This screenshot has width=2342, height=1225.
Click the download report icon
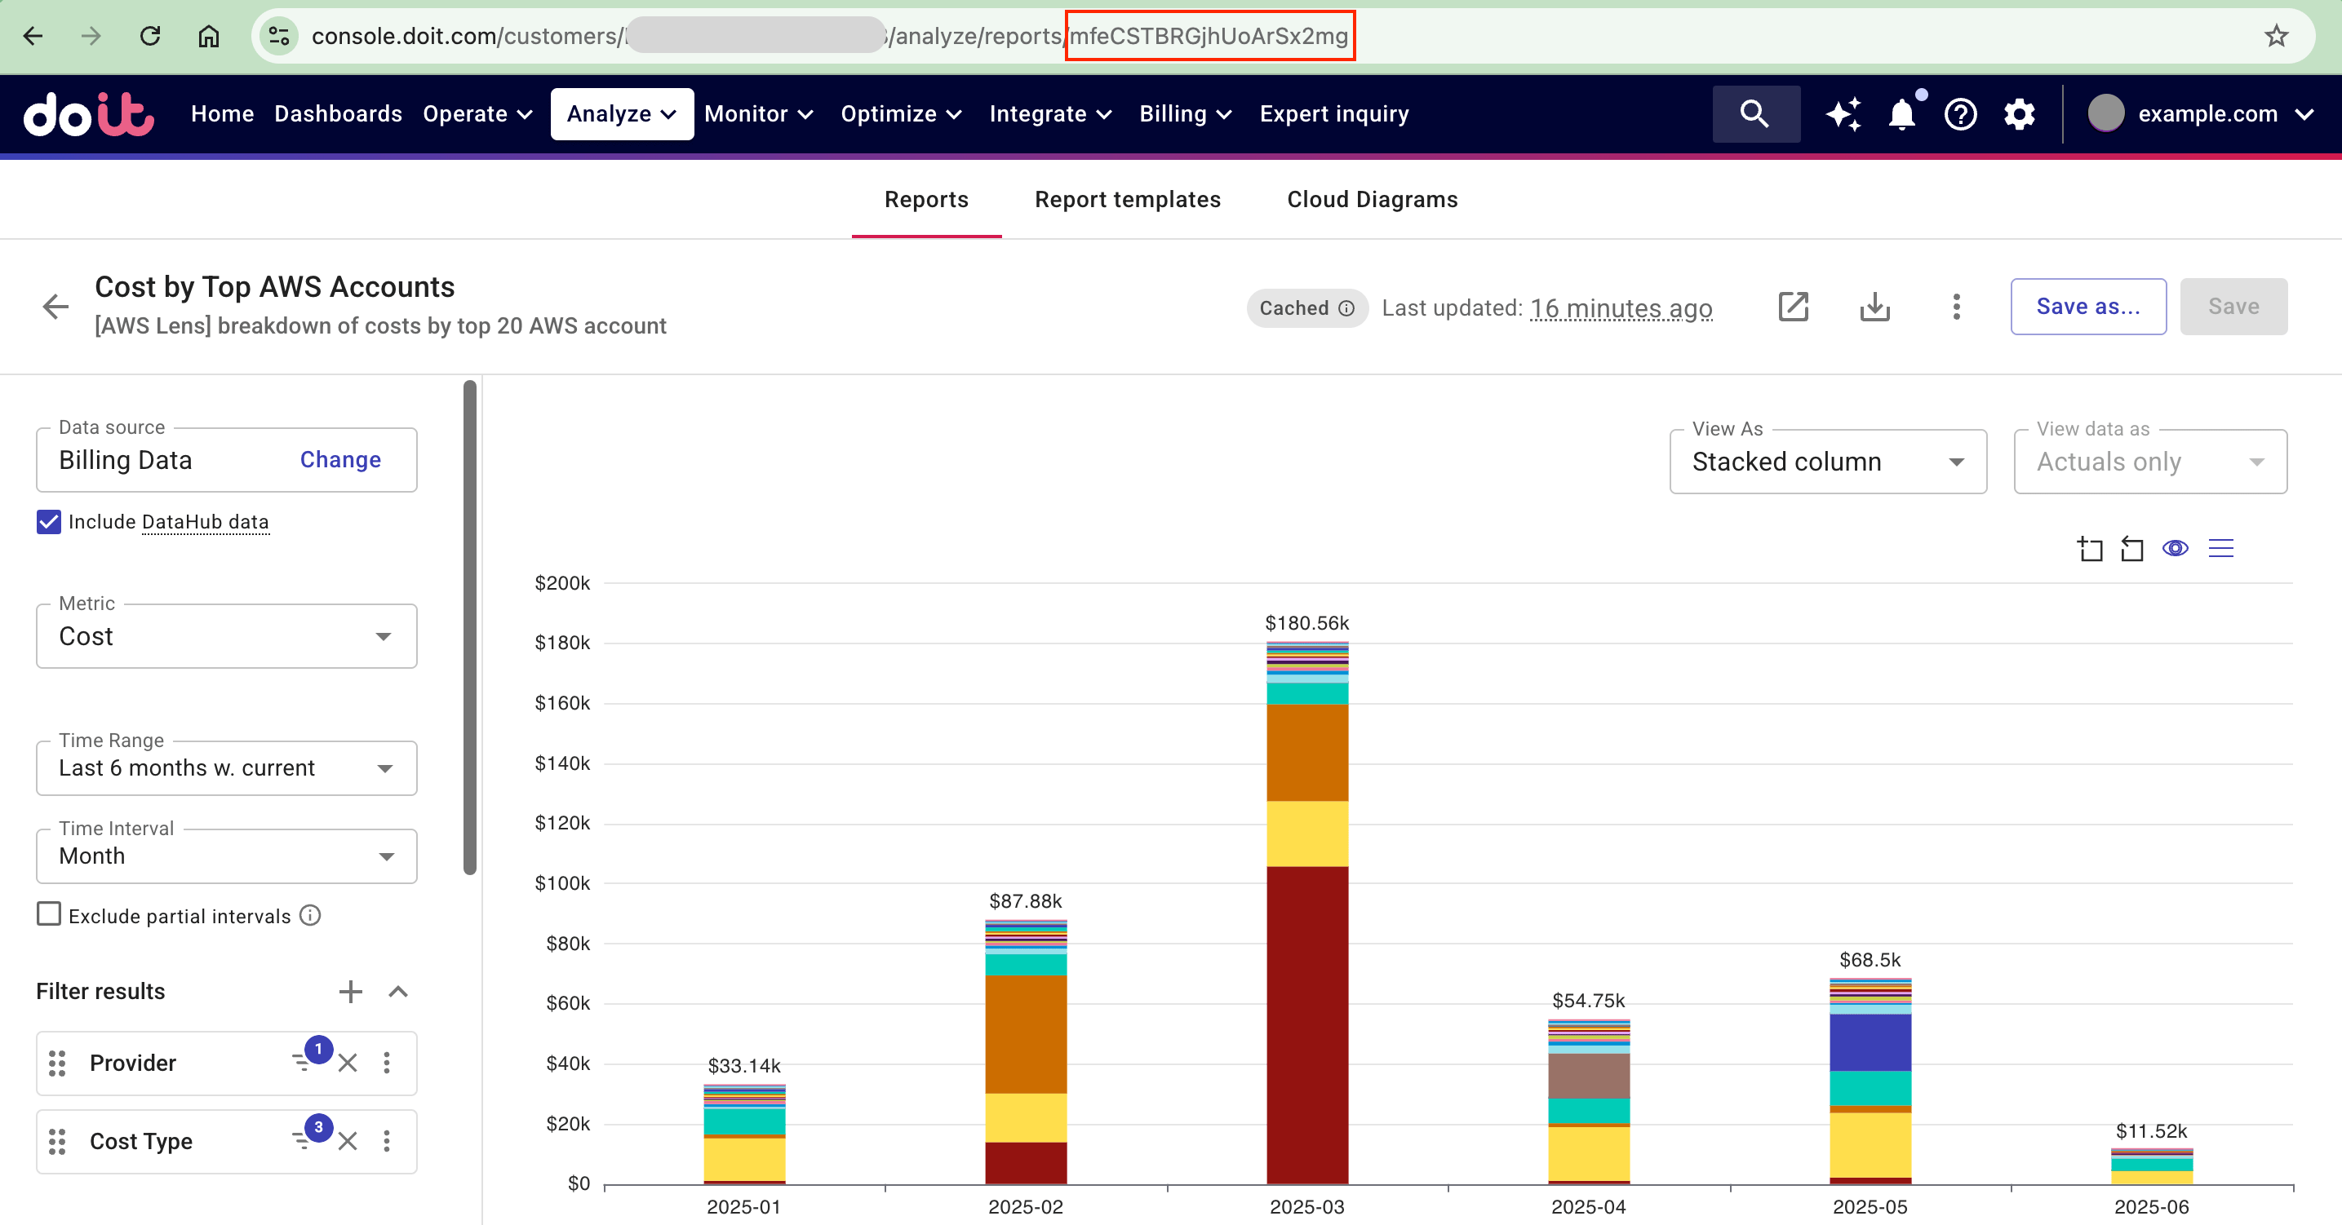pyautogui.click(x=1874, y=307)
